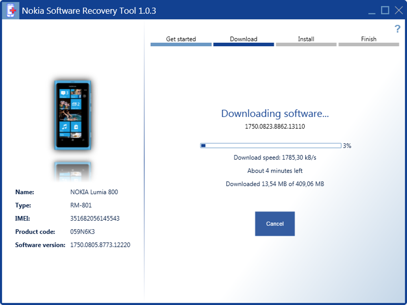Open help via the question mark icon
407x305 pixels.
tap(397, 29)
